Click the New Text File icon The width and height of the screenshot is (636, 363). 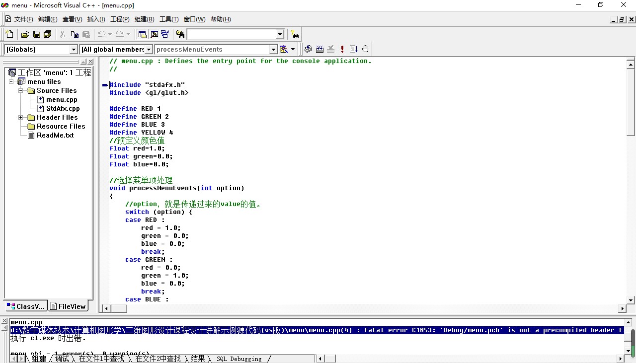(9, 34)
